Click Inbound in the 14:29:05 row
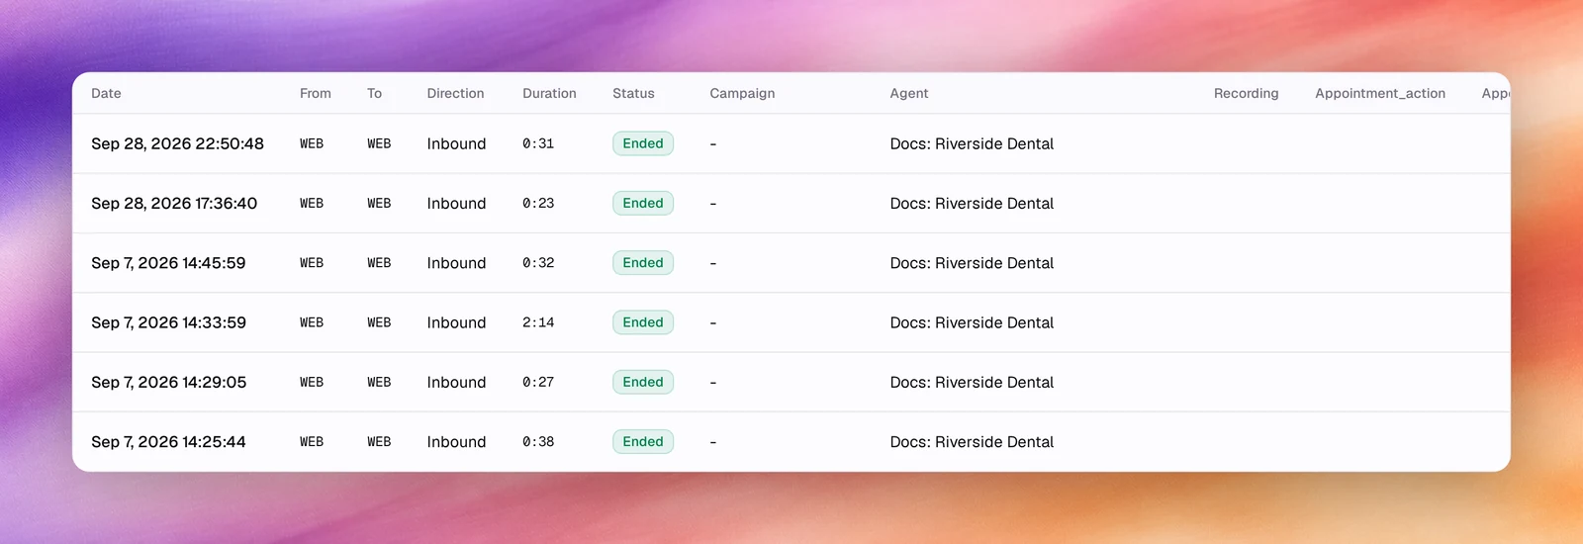Image resolution: width=1583 pixels, height=544 pixels. (x=456, y=382)
